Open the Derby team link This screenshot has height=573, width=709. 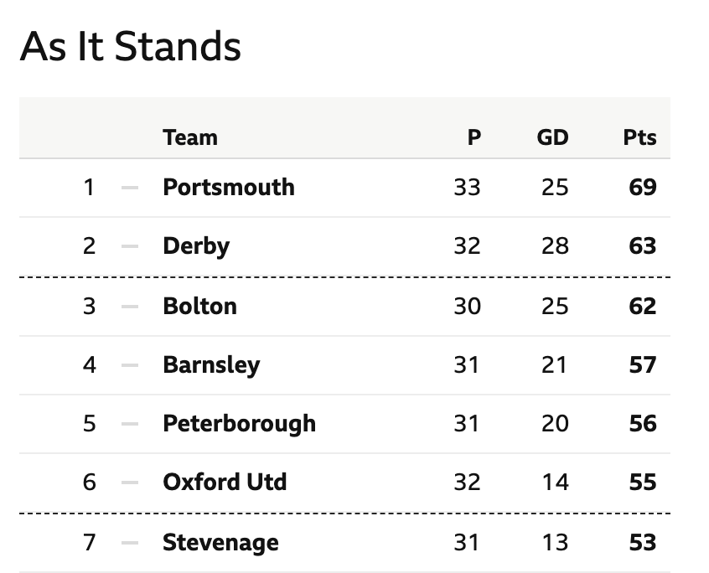[x=196, y=247]
